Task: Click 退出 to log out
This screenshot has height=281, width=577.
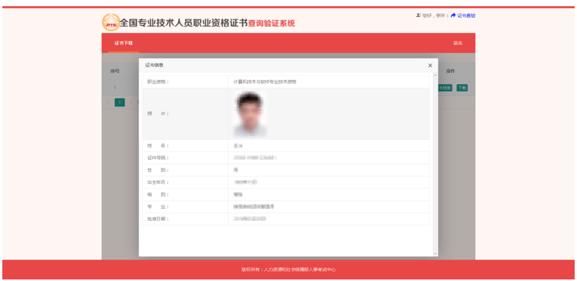Action: coord(458,43)
